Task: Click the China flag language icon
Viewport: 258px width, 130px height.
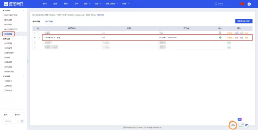Action: pos(242,4)
